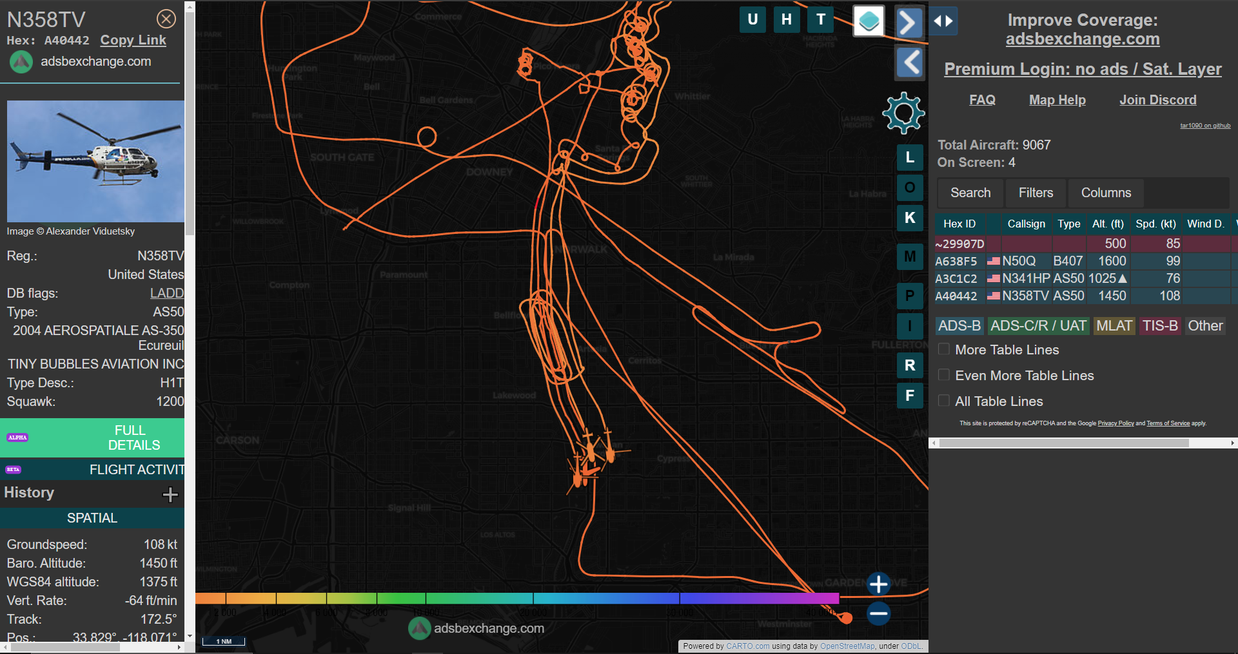Open the settings gear on map
This screenshot has width=1238, height=654.
pos(903,113)
